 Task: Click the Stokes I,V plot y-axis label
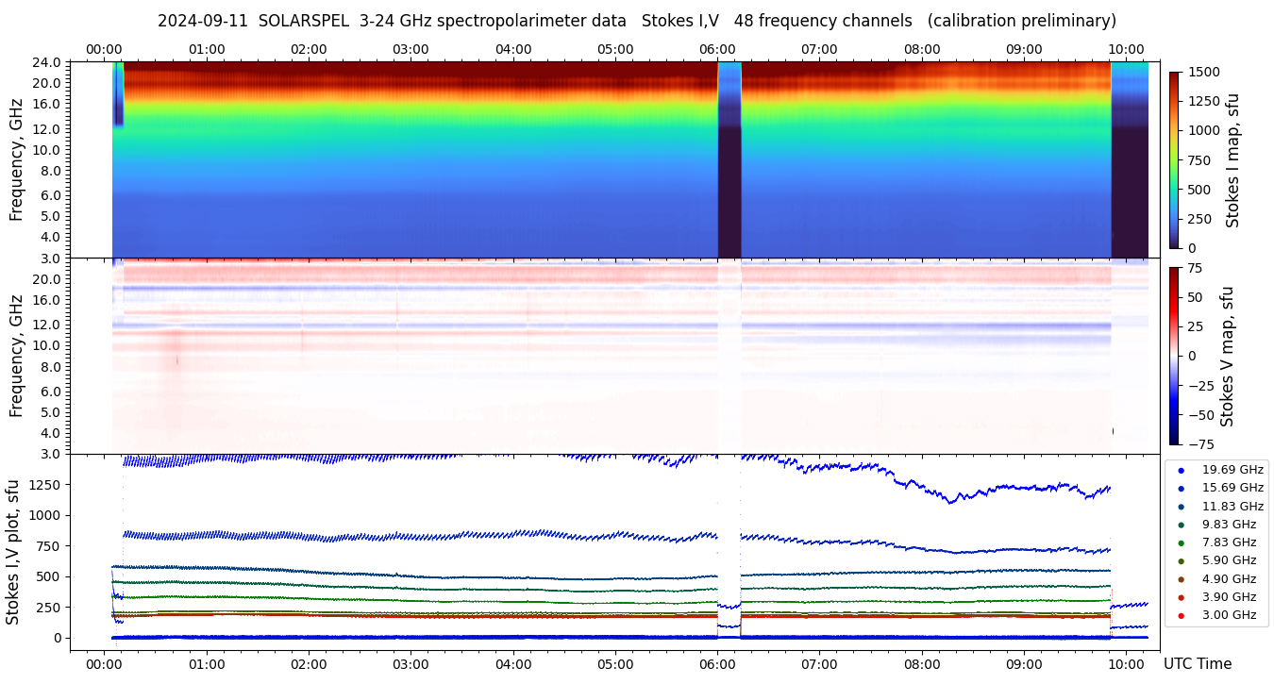(13, 551)
